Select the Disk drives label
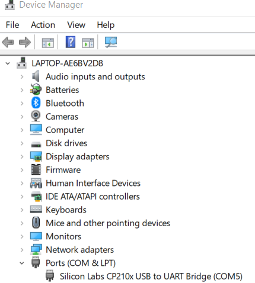Viewport: 255px width, 283px height. point(66,143)
